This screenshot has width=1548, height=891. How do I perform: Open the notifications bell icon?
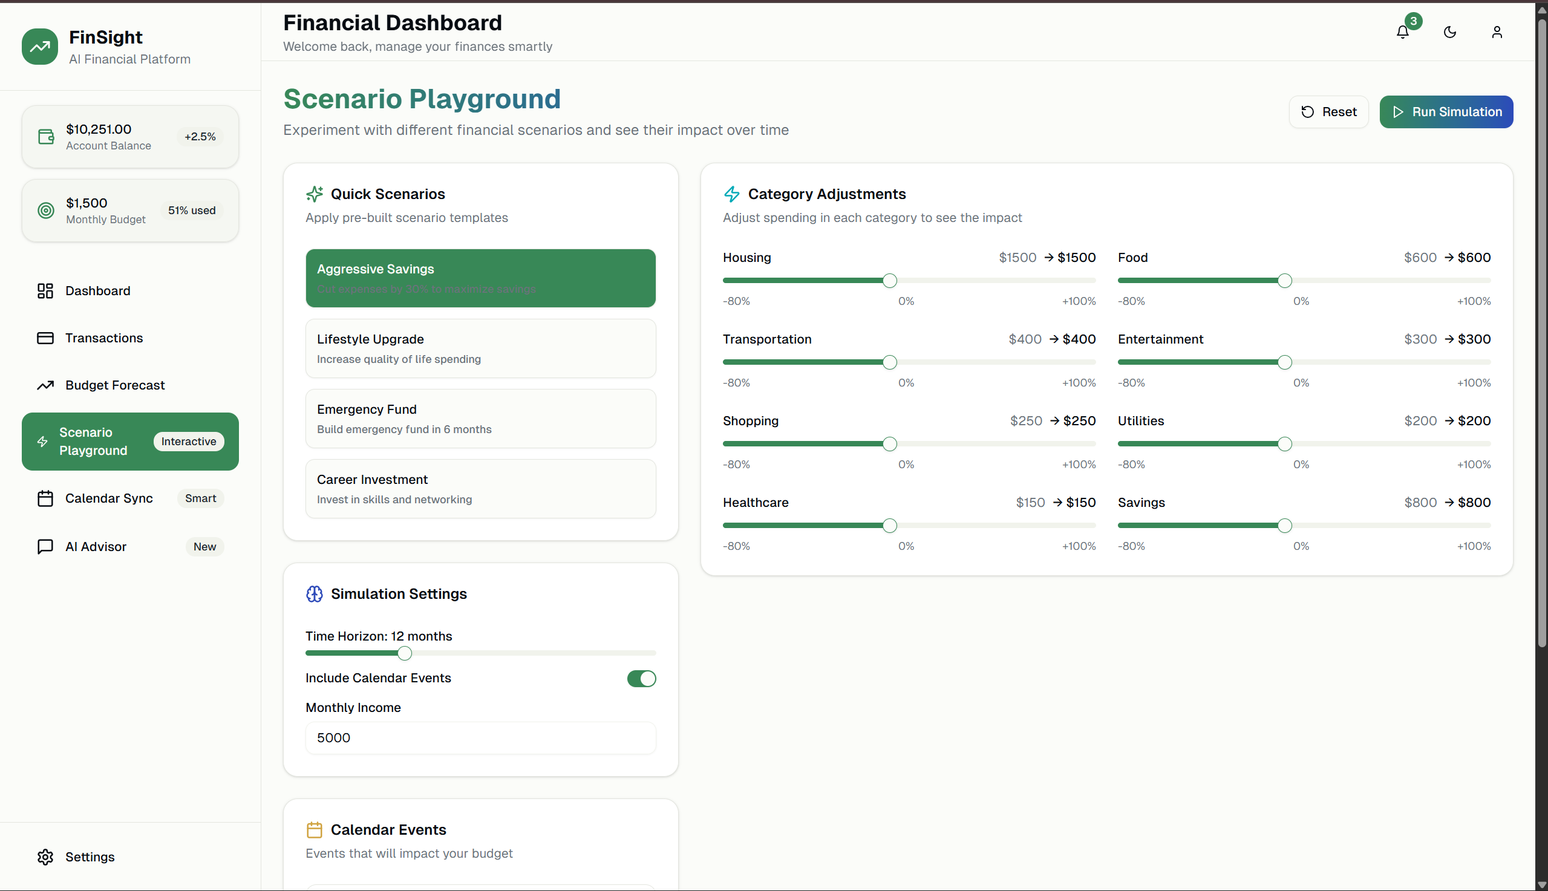(x=1402, y=32)
